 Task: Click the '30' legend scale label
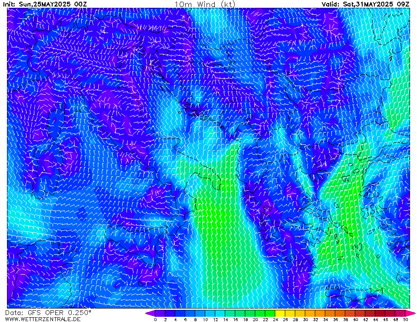click(305, 319)
